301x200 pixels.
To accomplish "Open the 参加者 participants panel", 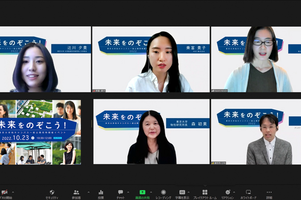I will tap(76, 195).
